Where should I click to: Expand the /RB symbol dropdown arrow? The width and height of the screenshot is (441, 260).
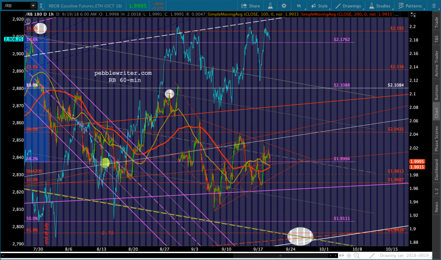point(33,6)
